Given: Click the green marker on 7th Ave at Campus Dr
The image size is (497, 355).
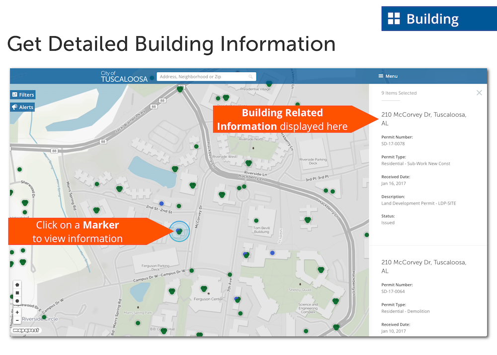Looking at the screenshot, I should 230,275.
